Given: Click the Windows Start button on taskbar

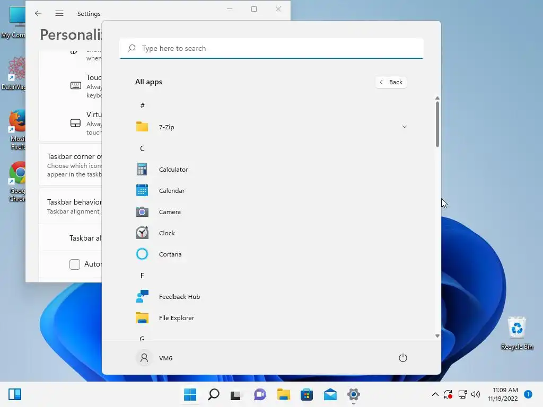Looking at the screenshot, I should click(x=190, y=394).
